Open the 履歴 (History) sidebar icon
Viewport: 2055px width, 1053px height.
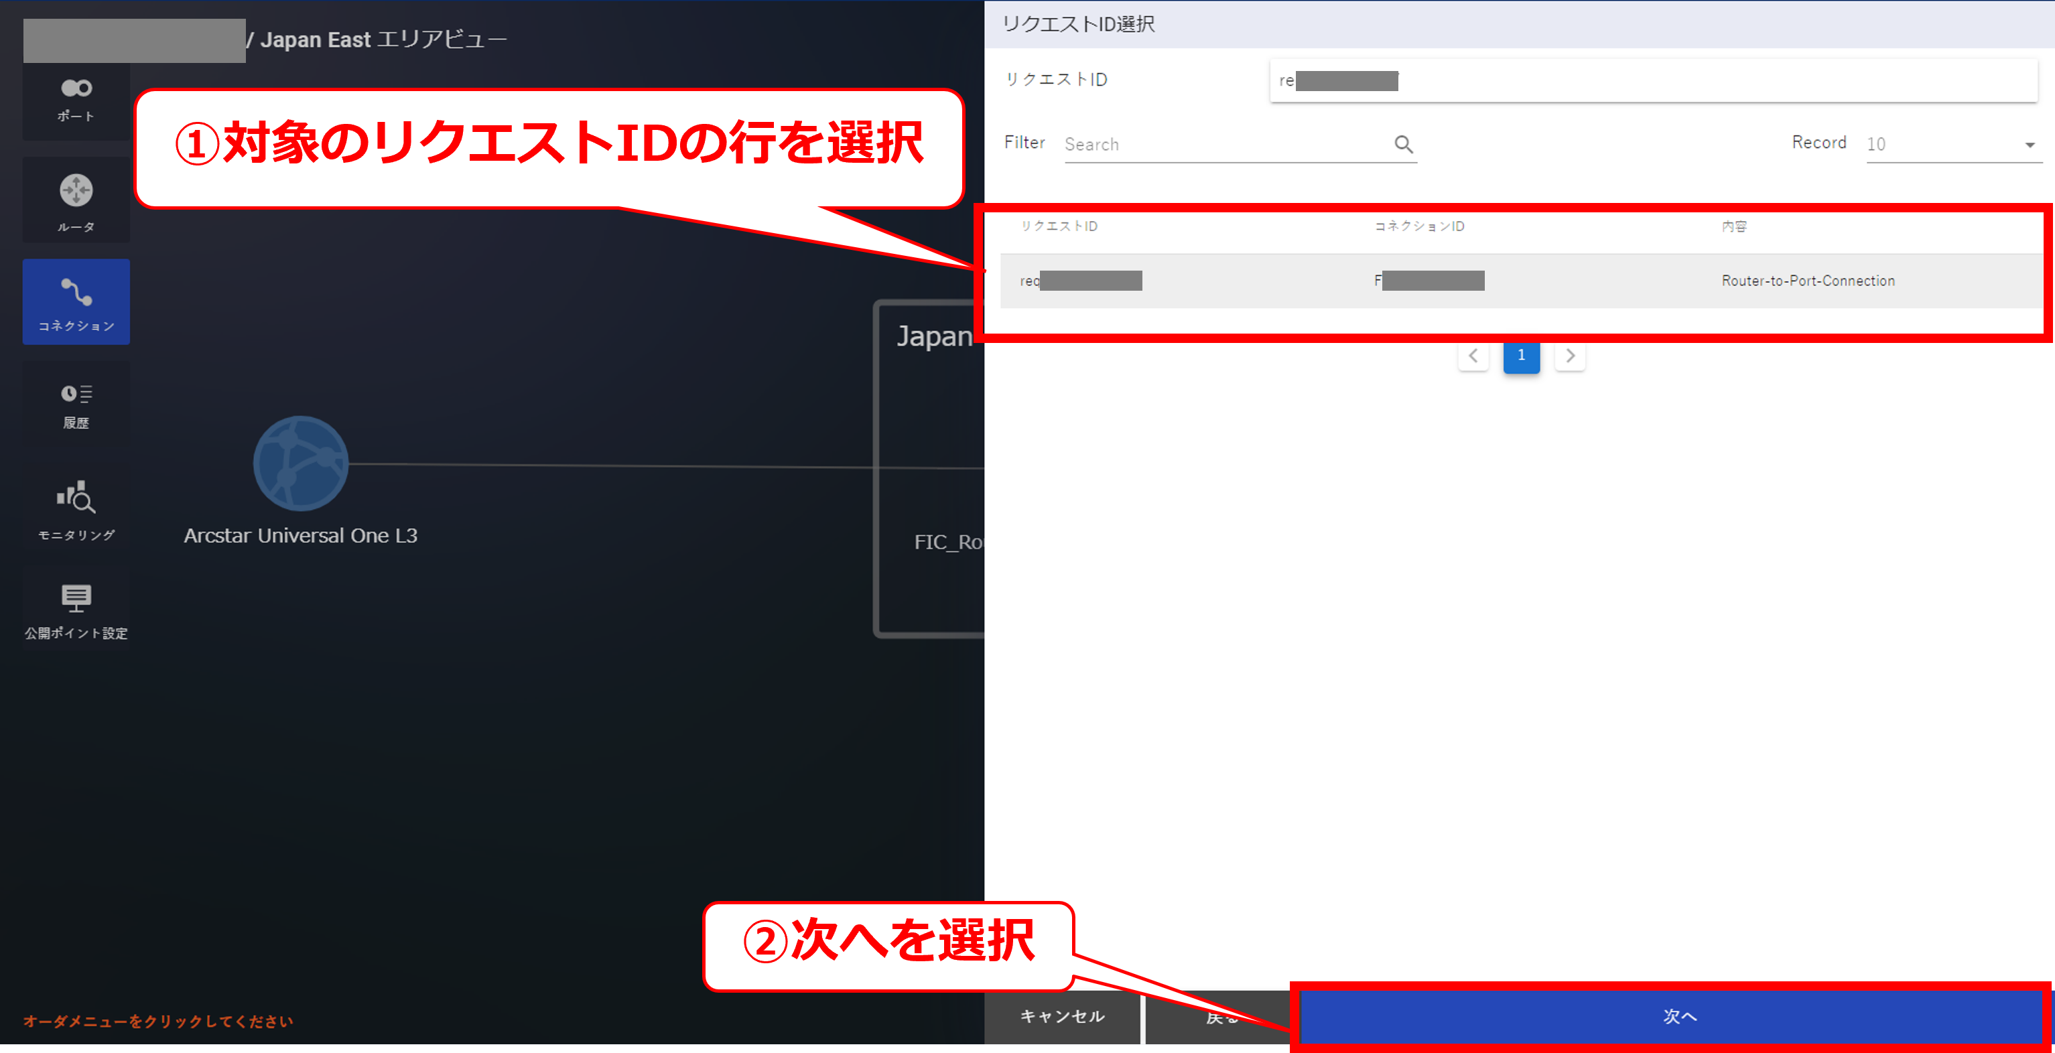coord(76,405)
